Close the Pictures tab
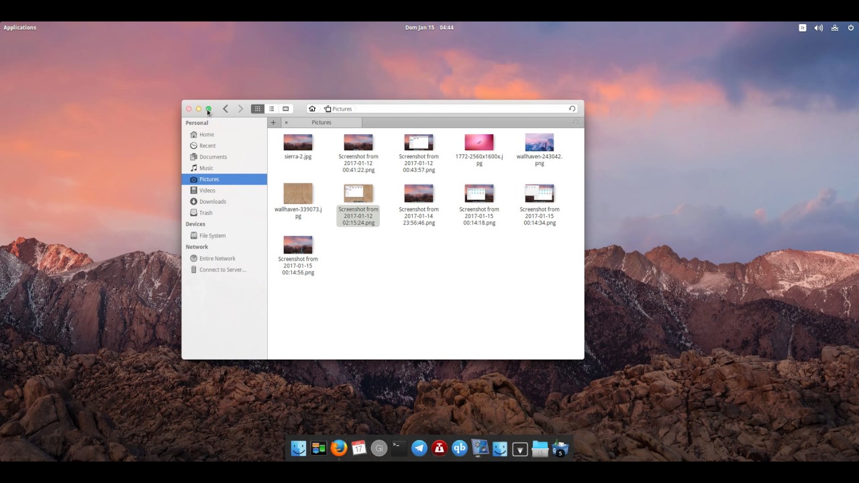This screenshot has width=859, height=483. 286,123
